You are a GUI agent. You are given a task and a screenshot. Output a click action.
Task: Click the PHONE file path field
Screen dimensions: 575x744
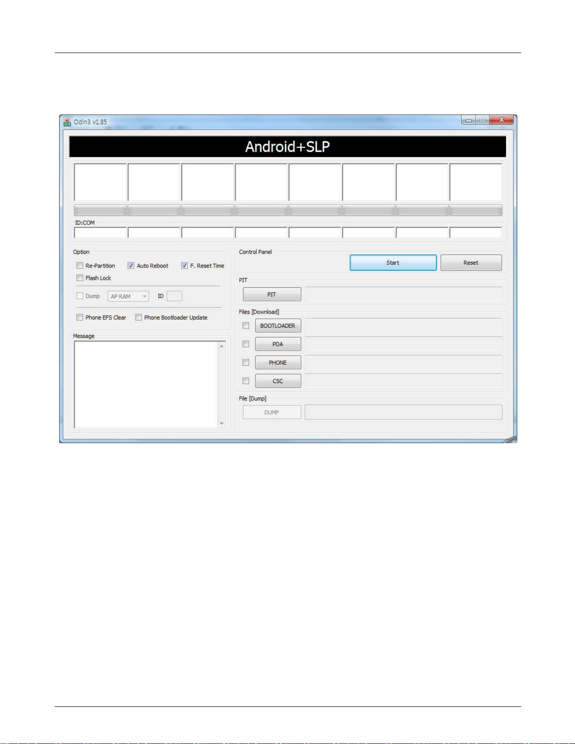tap(404, 362)
